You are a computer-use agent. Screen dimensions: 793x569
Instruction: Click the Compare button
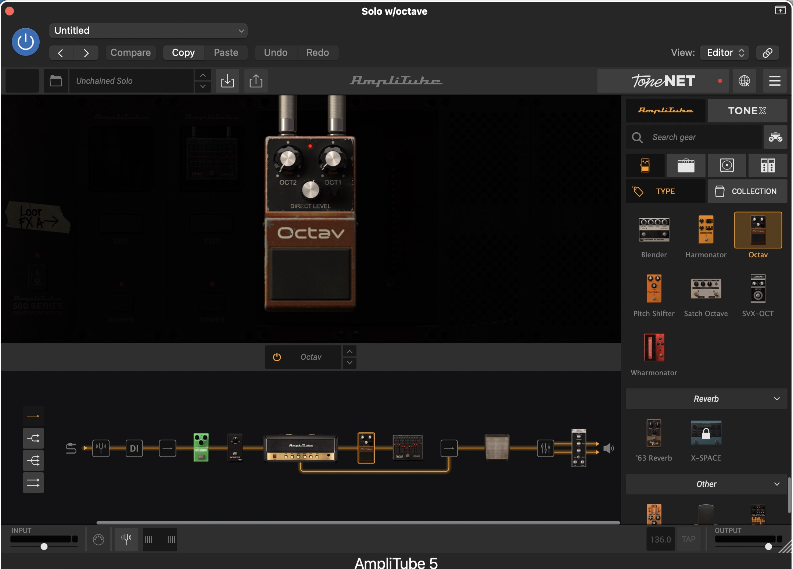[130, 53]
